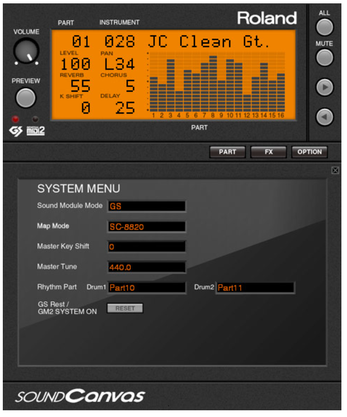Viewport: 347px width, 417px height.
Task: Select part 1 level meter bar
Action: (154, 94)
